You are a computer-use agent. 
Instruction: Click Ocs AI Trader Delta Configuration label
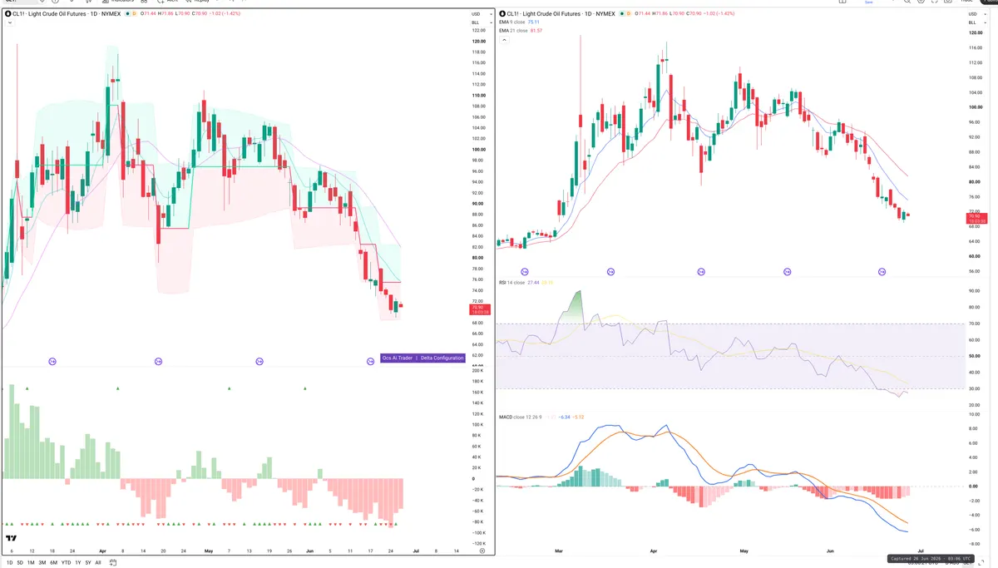click(x=422, y=358)
